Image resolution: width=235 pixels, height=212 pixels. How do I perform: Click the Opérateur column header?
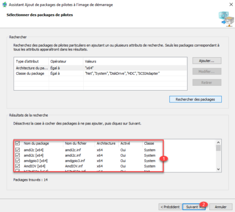[58, 61]
